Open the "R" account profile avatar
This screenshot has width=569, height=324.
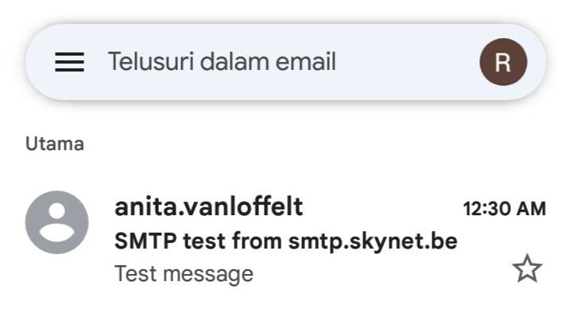[x=502, y=62]
